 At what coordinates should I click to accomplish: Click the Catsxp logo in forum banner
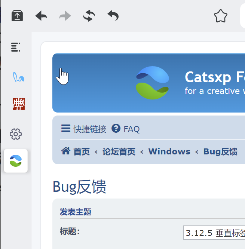click(152, 83)
